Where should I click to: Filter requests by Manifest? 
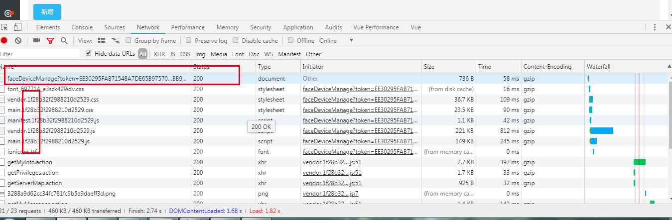coord(289,54)
